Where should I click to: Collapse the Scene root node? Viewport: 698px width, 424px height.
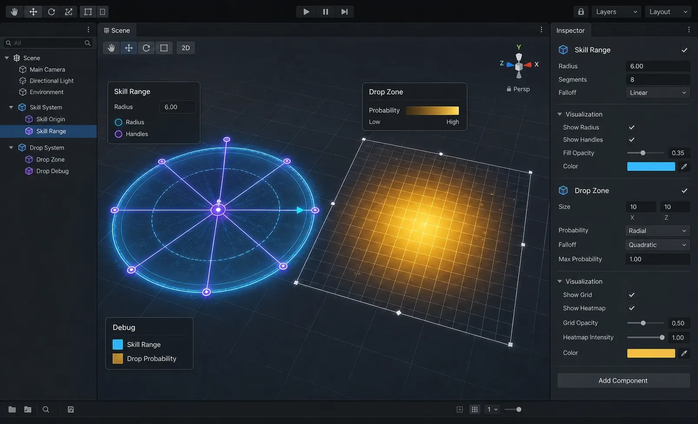tap(7, 58)
